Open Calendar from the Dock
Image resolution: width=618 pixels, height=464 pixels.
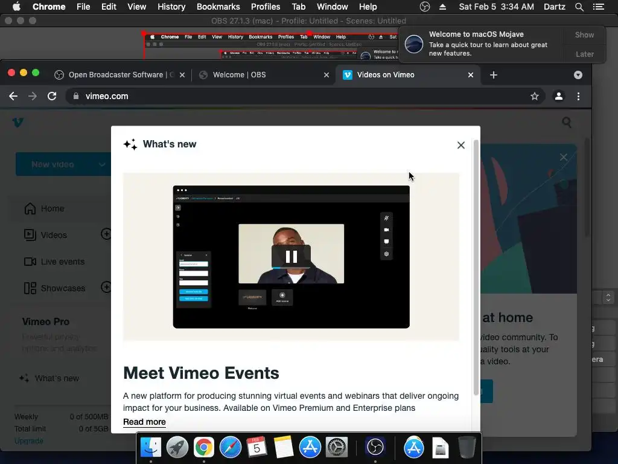(x=256, y=448)
